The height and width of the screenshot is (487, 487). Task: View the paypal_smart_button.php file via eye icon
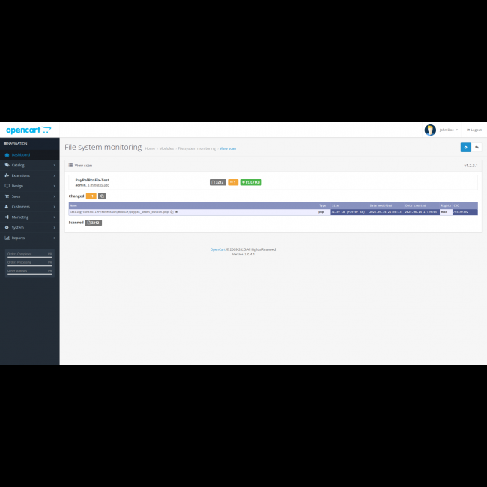(x=176, y=212)
